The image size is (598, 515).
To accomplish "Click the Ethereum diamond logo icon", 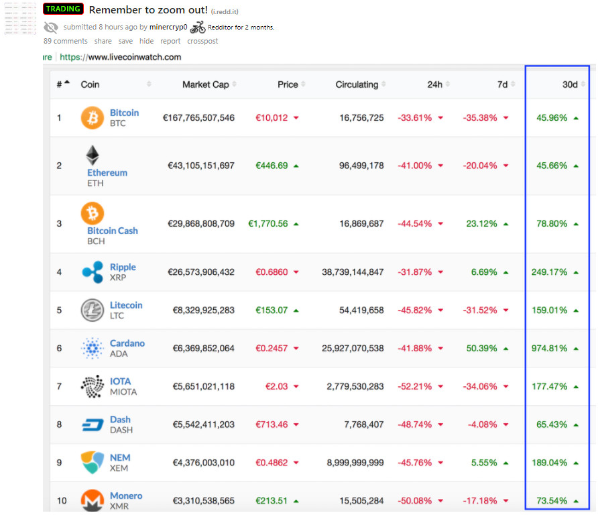I will [93, 155].
